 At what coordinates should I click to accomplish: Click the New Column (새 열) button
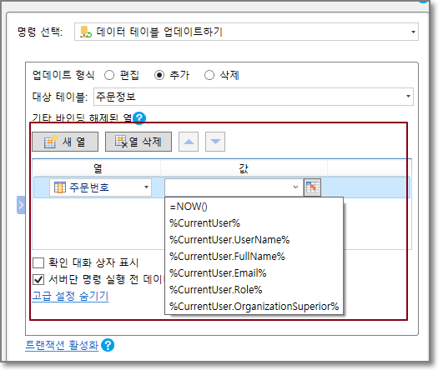(x=65, y=142)
